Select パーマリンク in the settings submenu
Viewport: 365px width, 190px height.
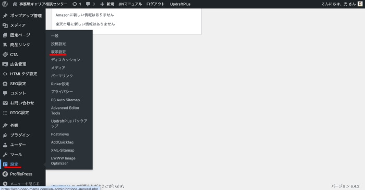coord(62,76)
